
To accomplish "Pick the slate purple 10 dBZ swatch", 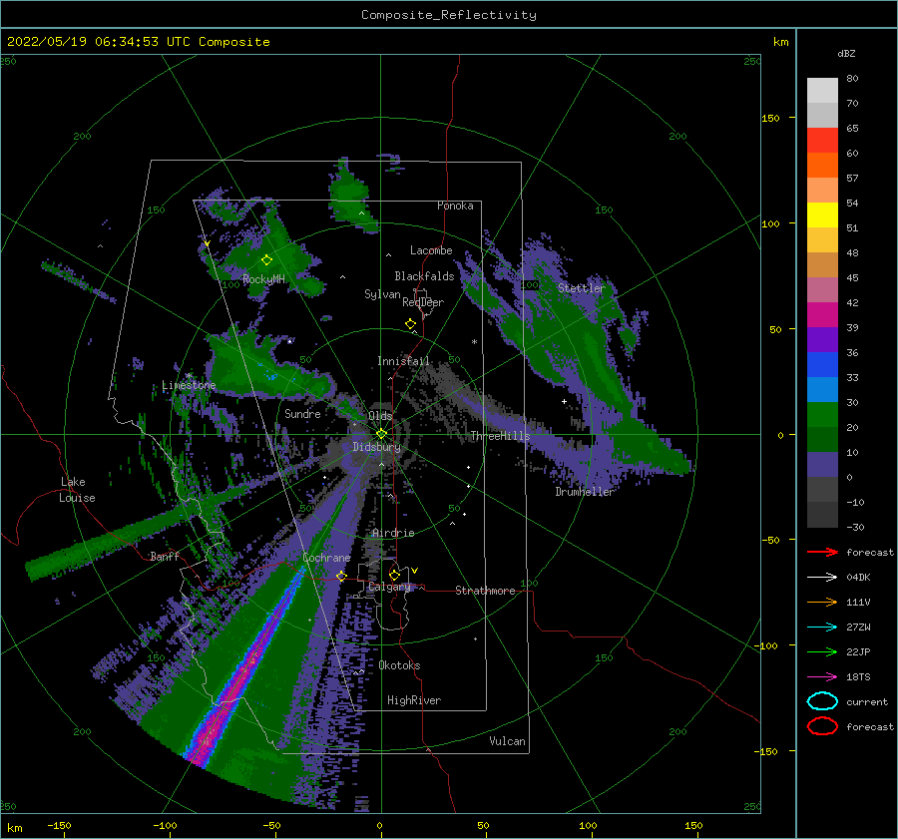I will (822, 464).
